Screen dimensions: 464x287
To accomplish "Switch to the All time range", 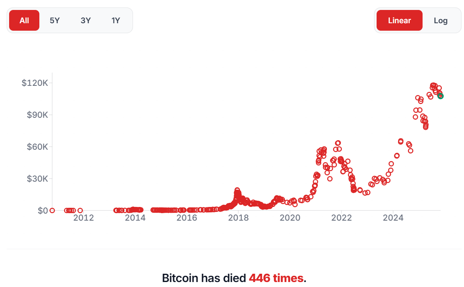I will point(24,20).
